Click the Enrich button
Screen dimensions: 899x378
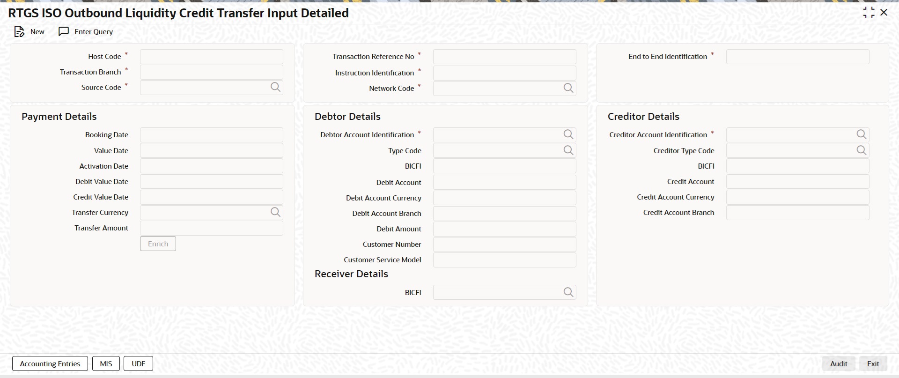click(x=158, y=244)
